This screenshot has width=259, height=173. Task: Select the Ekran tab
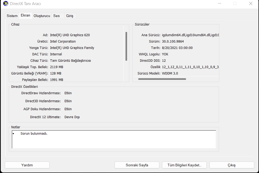tap(25, 15)
